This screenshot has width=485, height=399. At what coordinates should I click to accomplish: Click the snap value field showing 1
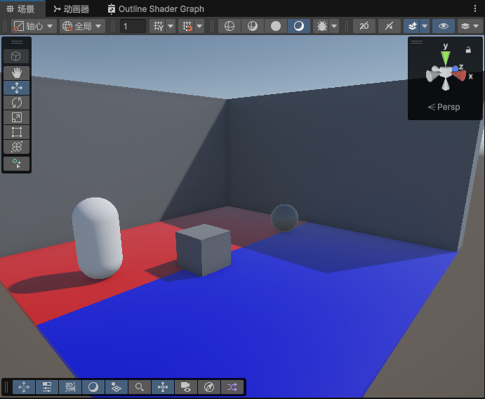point(133,26)
